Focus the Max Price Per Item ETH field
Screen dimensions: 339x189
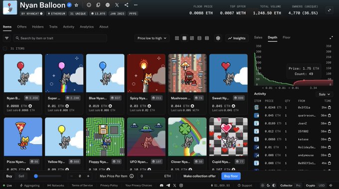(156, 176)
